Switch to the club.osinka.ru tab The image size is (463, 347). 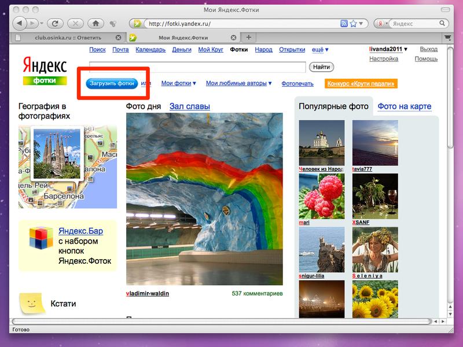pyautogui.click(x=67, y=38)
